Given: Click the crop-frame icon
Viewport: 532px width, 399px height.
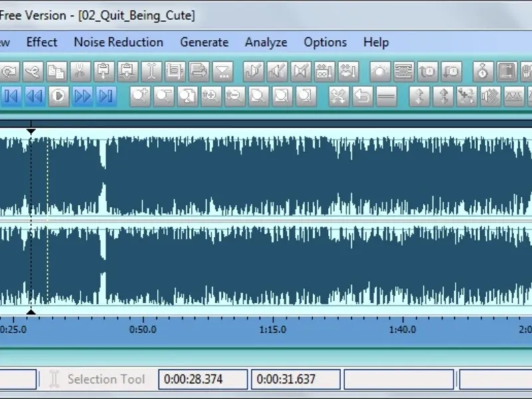Looking at the screenshot, I should coord(175,72).
